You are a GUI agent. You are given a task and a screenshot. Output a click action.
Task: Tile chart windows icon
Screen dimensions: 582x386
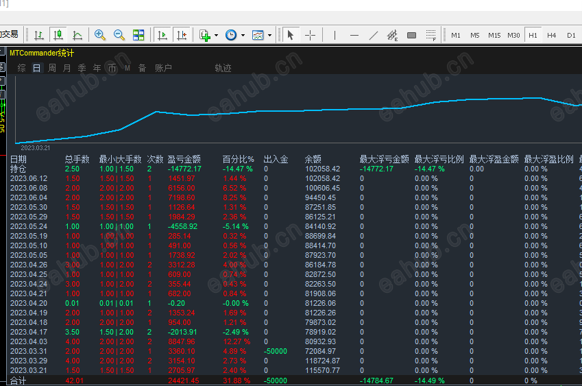138,35
